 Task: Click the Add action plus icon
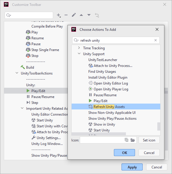(59, 15)
